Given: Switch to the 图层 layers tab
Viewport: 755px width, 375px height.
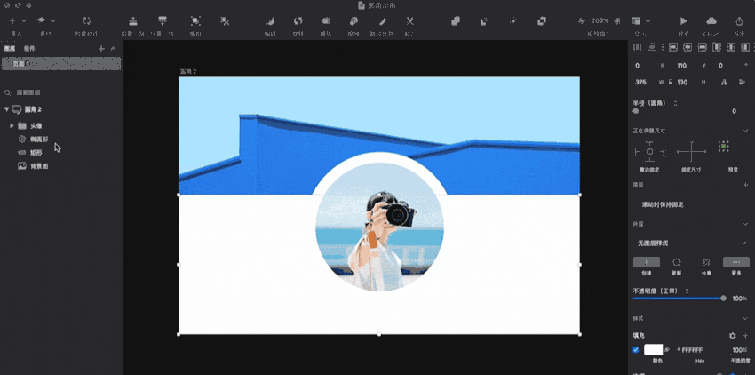Looking at the screenshot, I should click(10, 49).
